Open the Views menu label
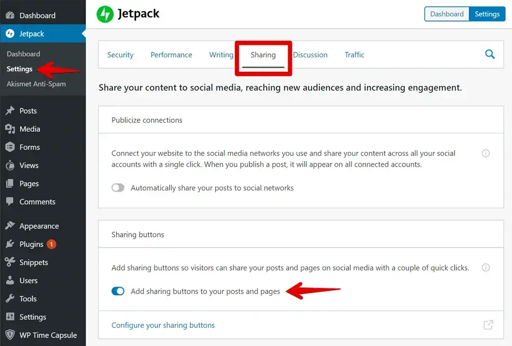This screenshot has width=512, height=346. [x=29, y=165]
